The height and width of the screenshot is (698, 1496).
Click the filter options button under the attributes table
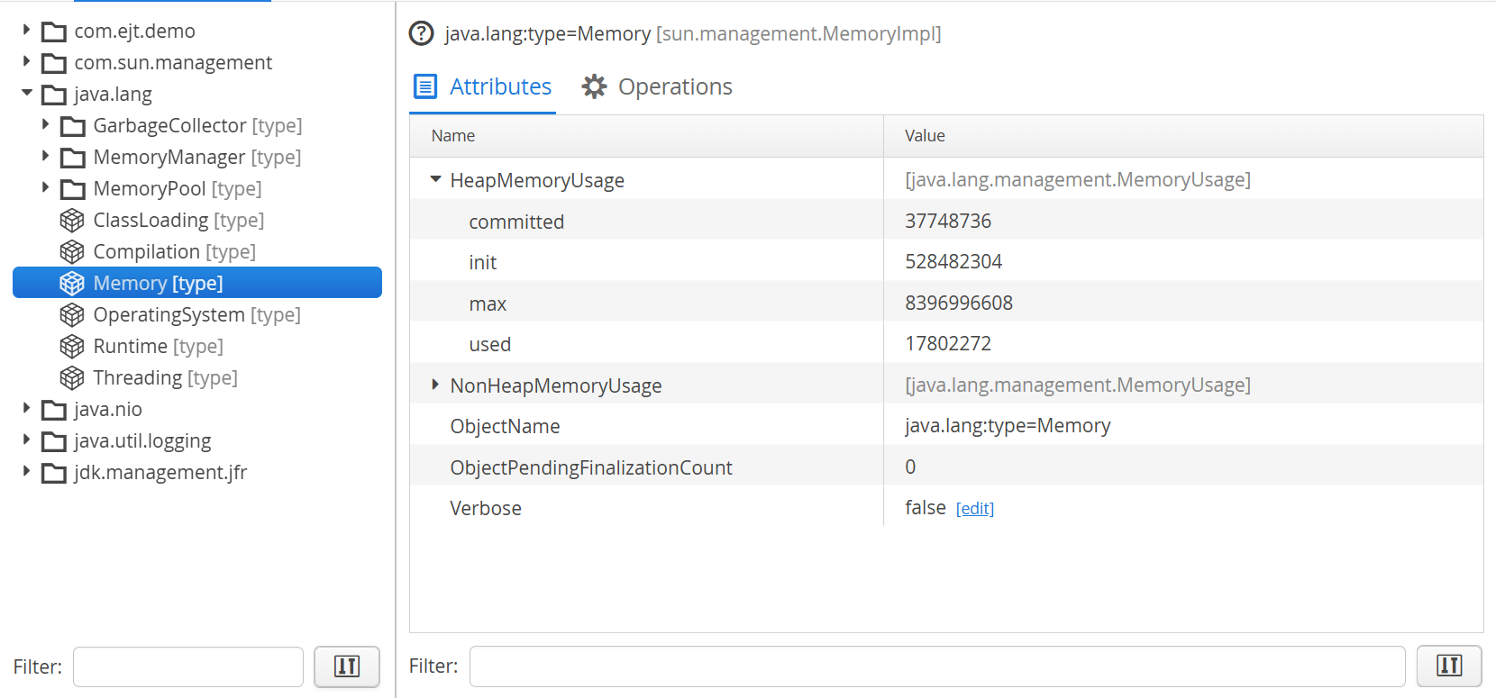coord(1449,666)
